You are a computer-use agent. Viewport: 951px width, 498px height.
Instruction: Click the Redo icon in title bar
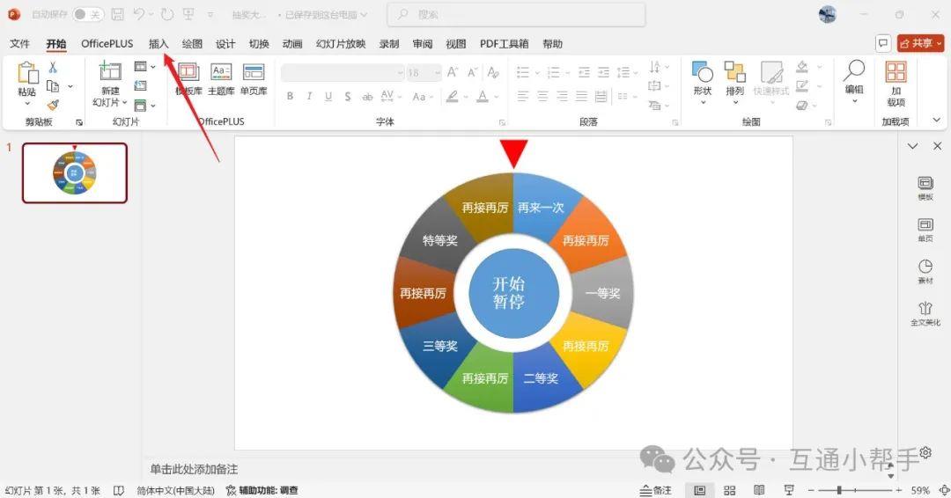click(167, 14)
